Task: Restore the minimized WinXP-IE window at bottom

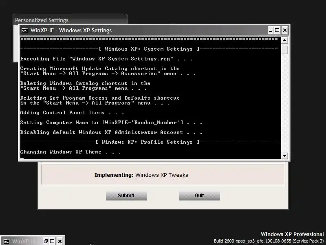Action: [46, 241]
